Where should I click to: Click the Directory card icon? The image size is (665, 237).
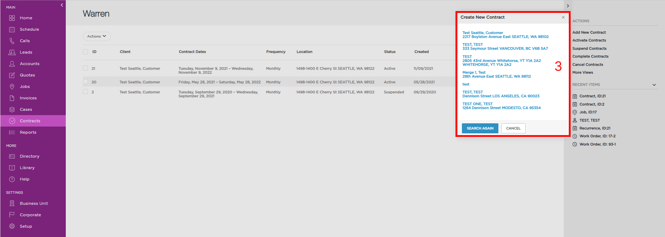(12, 156)
